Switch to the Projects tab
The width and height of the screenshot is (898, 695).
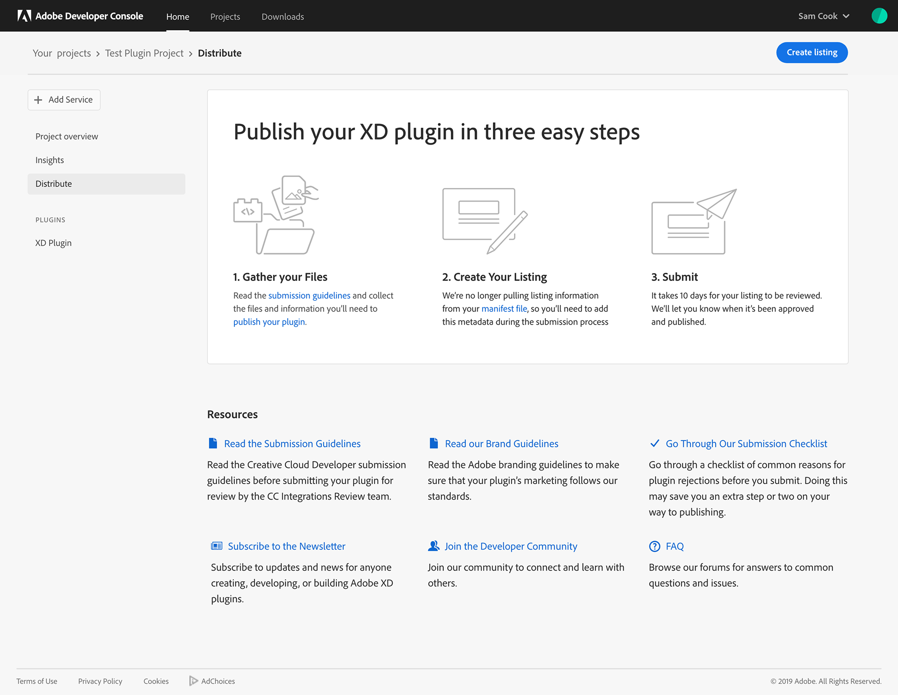click(225, 17)
